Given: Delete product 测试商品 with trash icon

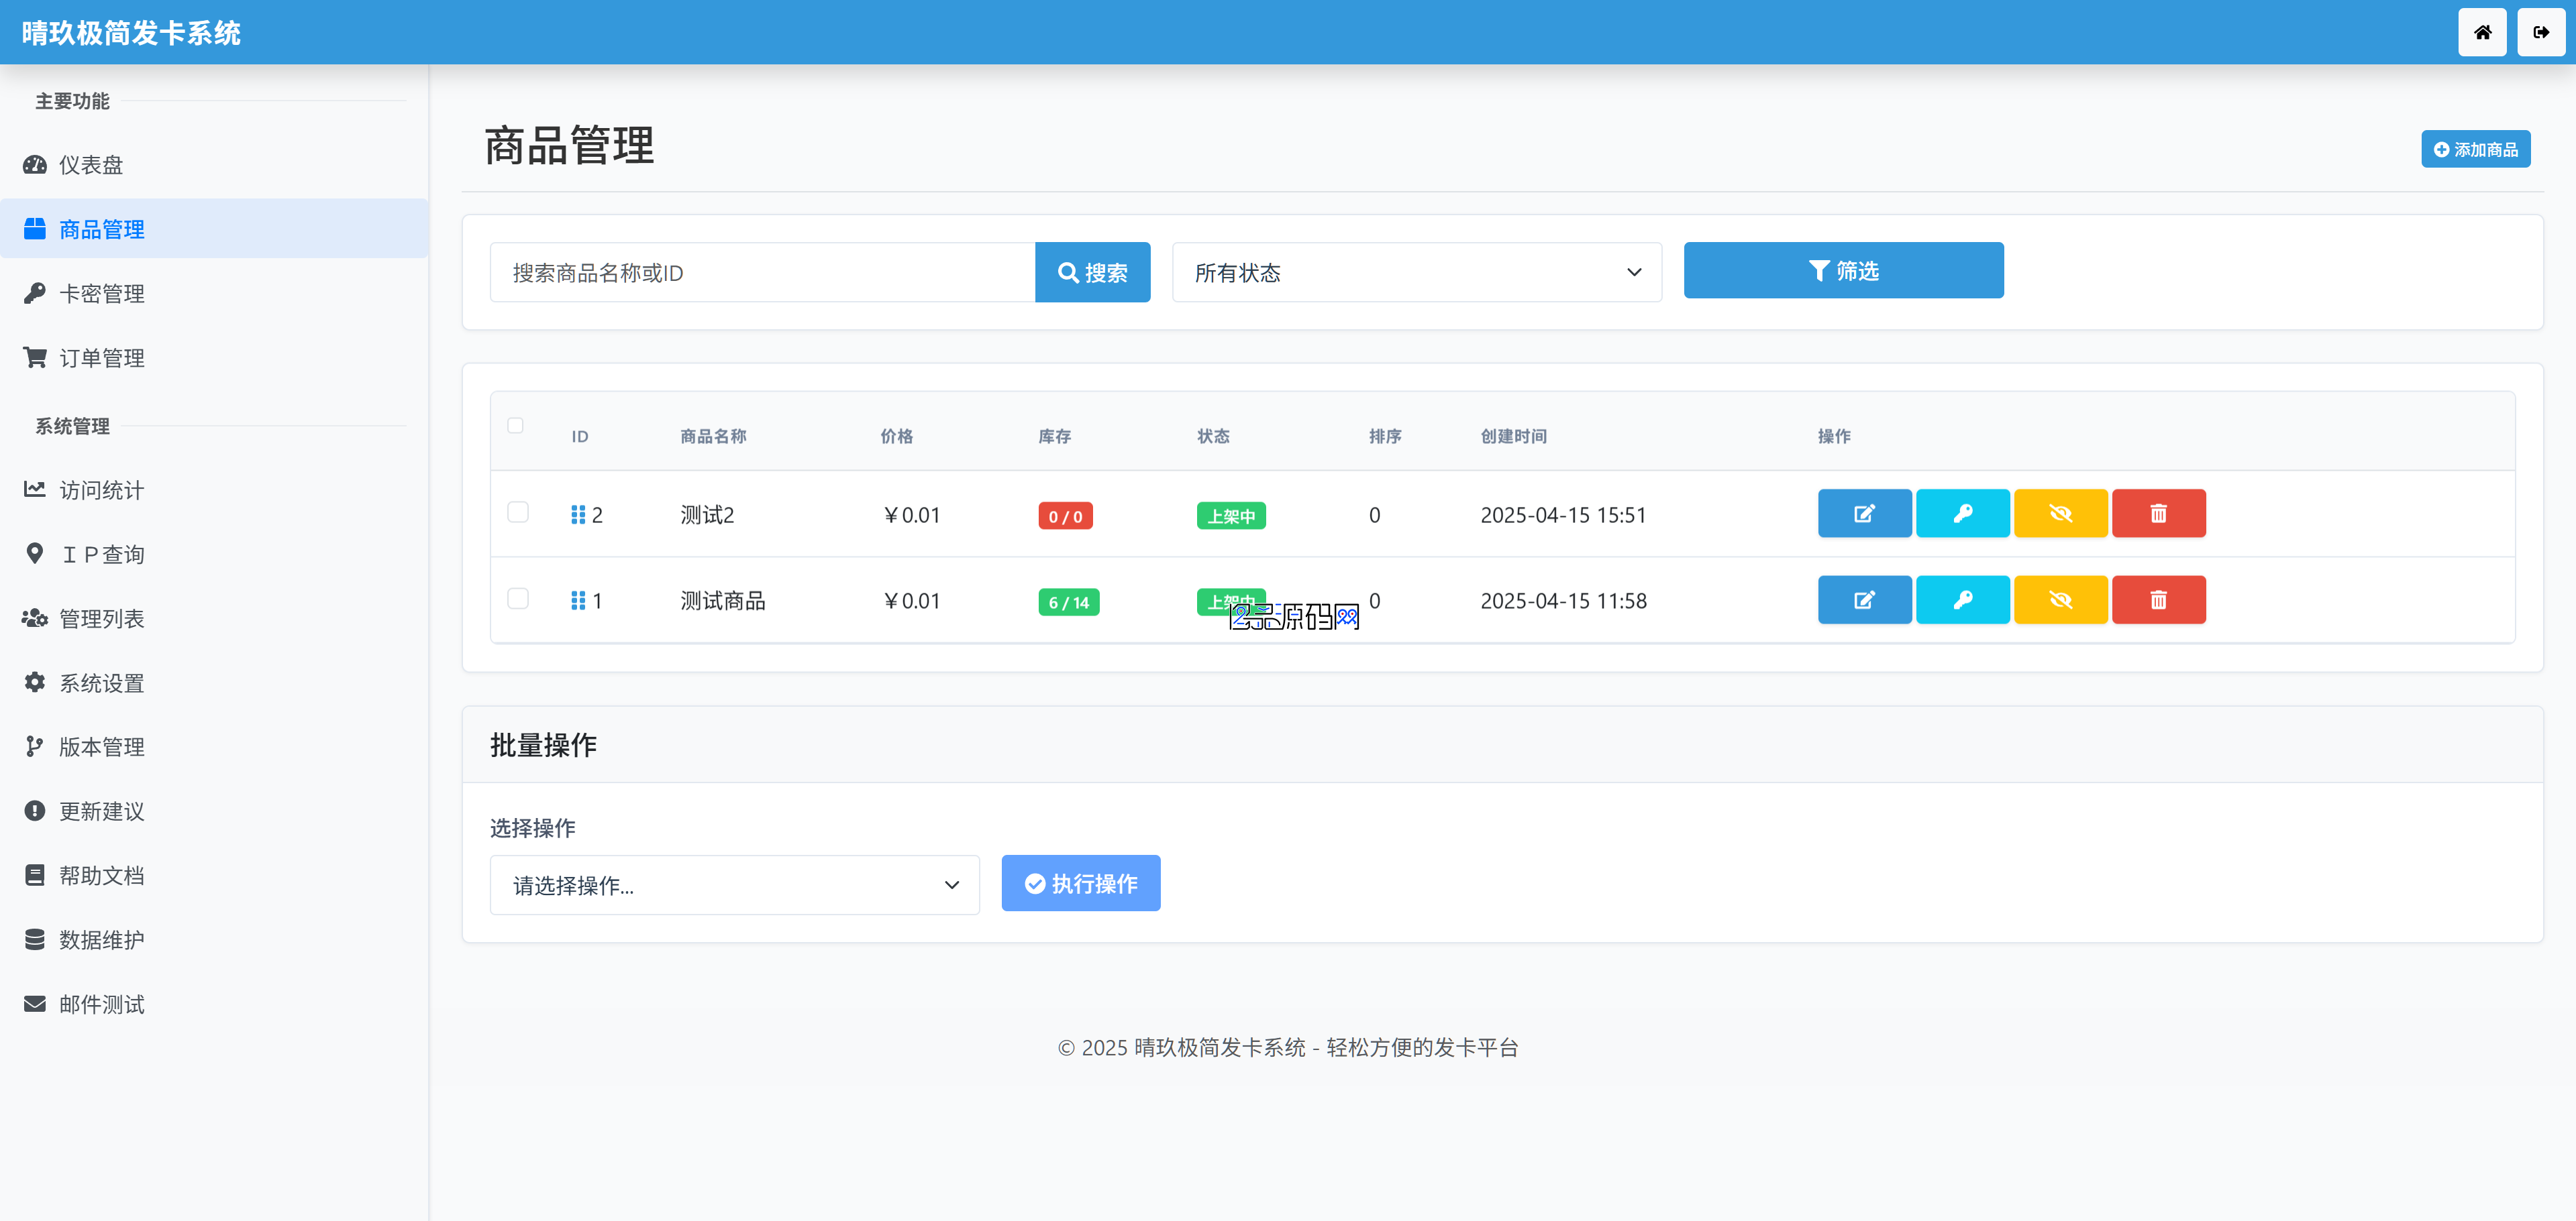Looking at the screenshot, I should (2158, 599).
